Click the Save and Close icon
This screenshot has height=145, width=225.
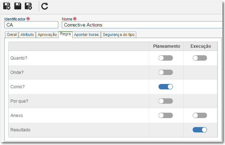point(28,6)
